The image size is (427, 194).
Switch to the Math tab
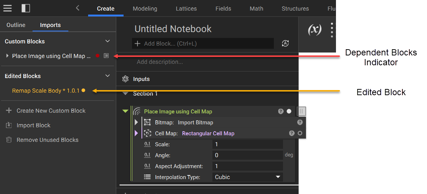coord(257,8)
